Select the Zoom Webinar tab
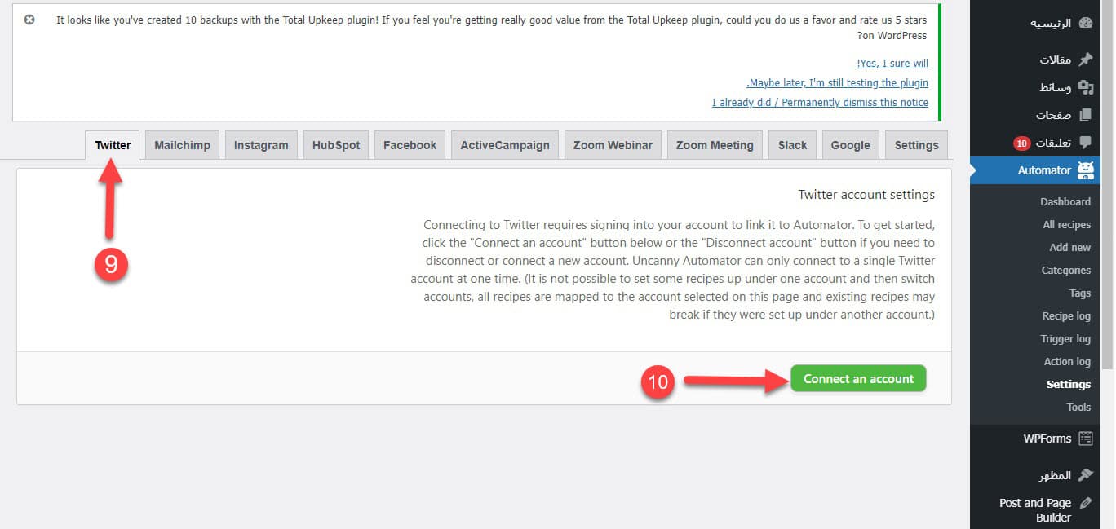 click(613, 145)
